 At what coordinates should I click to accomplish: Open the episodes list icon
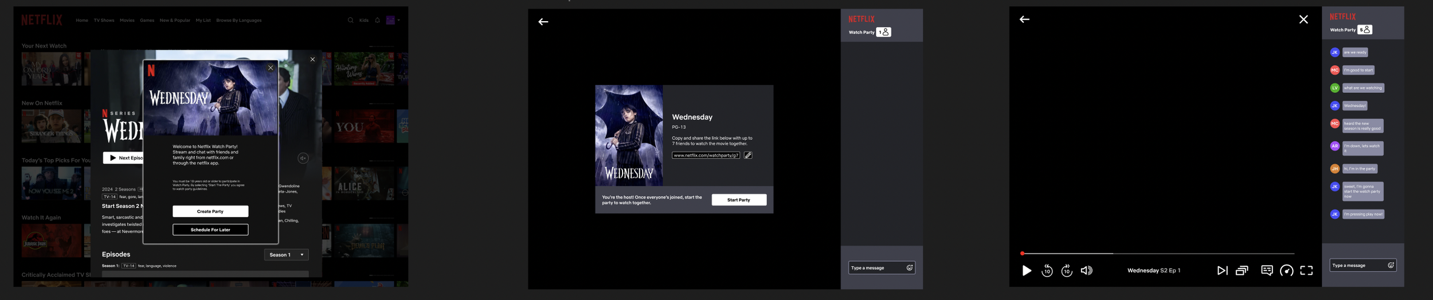pyautogui.click(x=1242, y=271)
